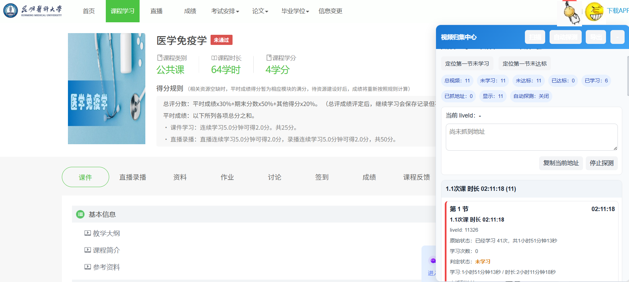Viewport: 629px width, 282px height.
Task: Click the green 基本信息 list icon
Action: click(80, 214)
